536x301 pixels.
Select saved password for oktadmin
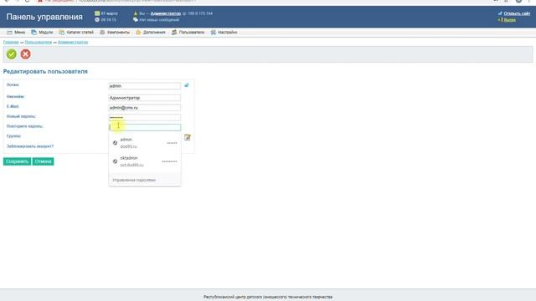pyautogui.click(x=145, y=161)
